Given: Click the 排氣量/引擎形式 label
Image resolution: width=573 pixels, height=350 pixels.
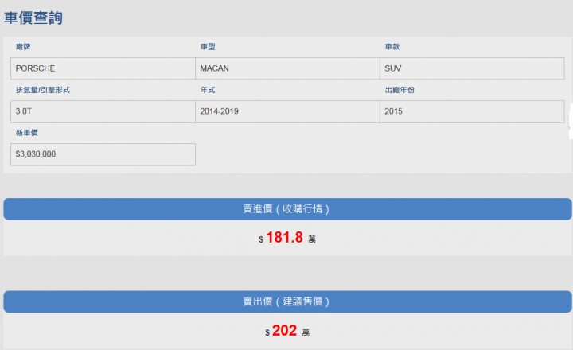Looking at the screenshot, I should [x=43, y=90].
